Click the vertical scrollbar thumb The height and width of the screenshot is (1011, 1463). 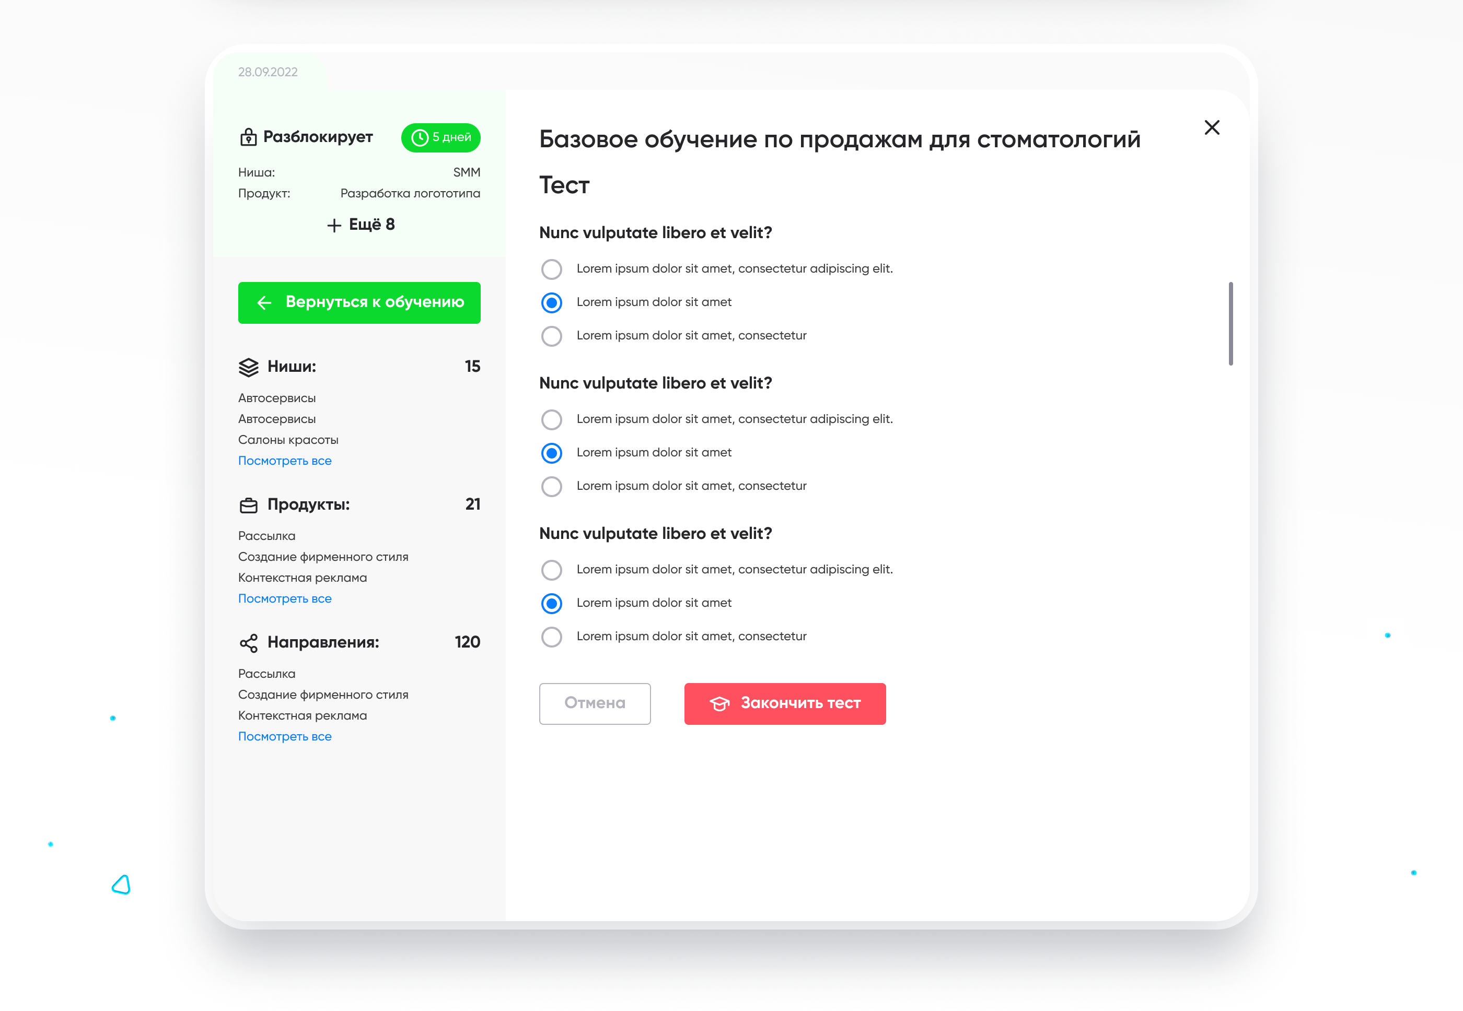[1230, 323]
